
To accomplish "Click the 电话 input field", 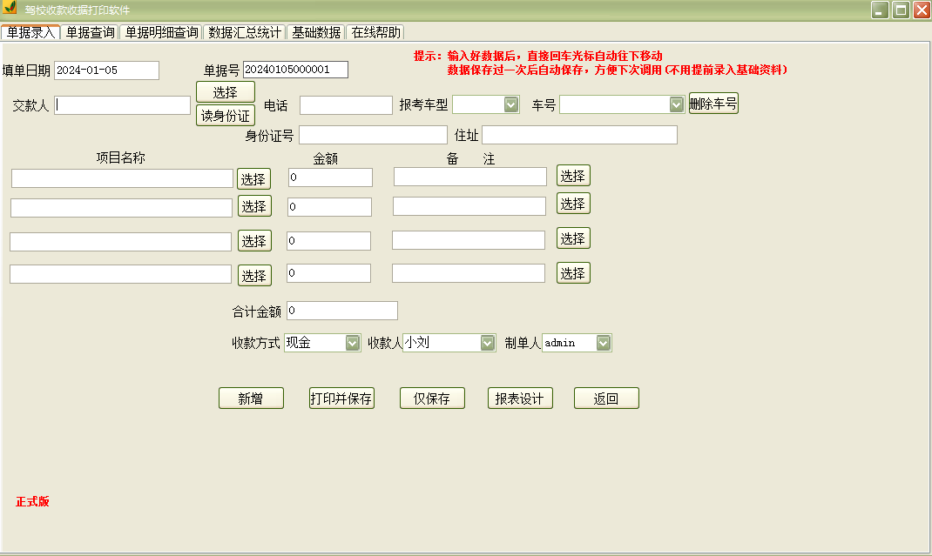I will click(346, 105).
